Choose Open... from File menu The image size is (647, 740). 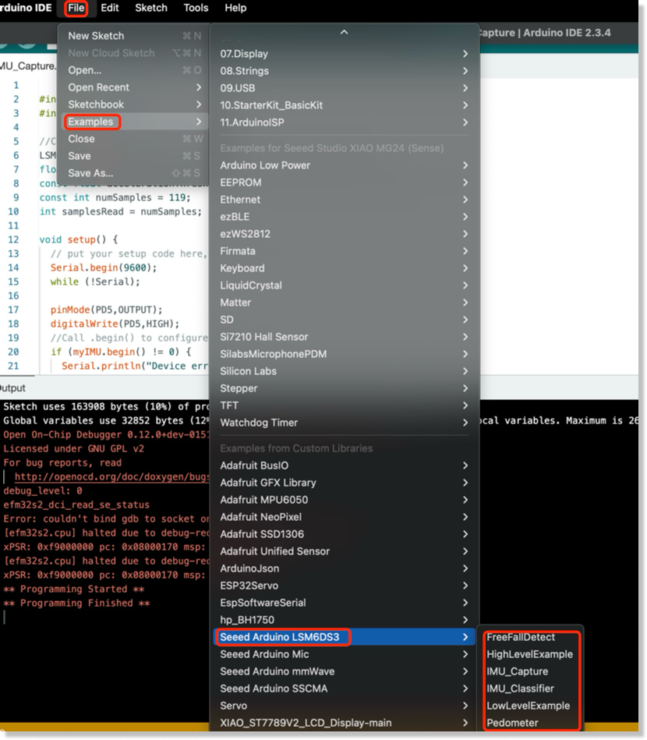tap(133, 70)
